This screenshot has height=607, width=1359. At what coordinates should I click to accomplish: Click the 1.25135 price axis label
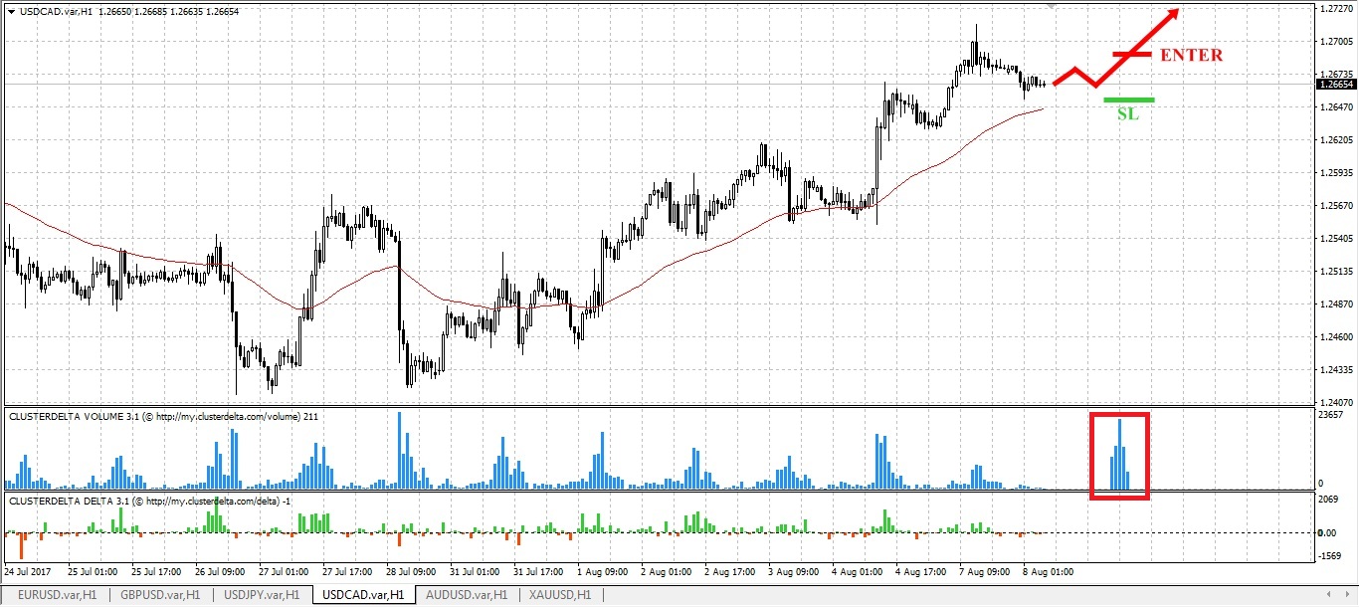click(x=1335, y=272)
